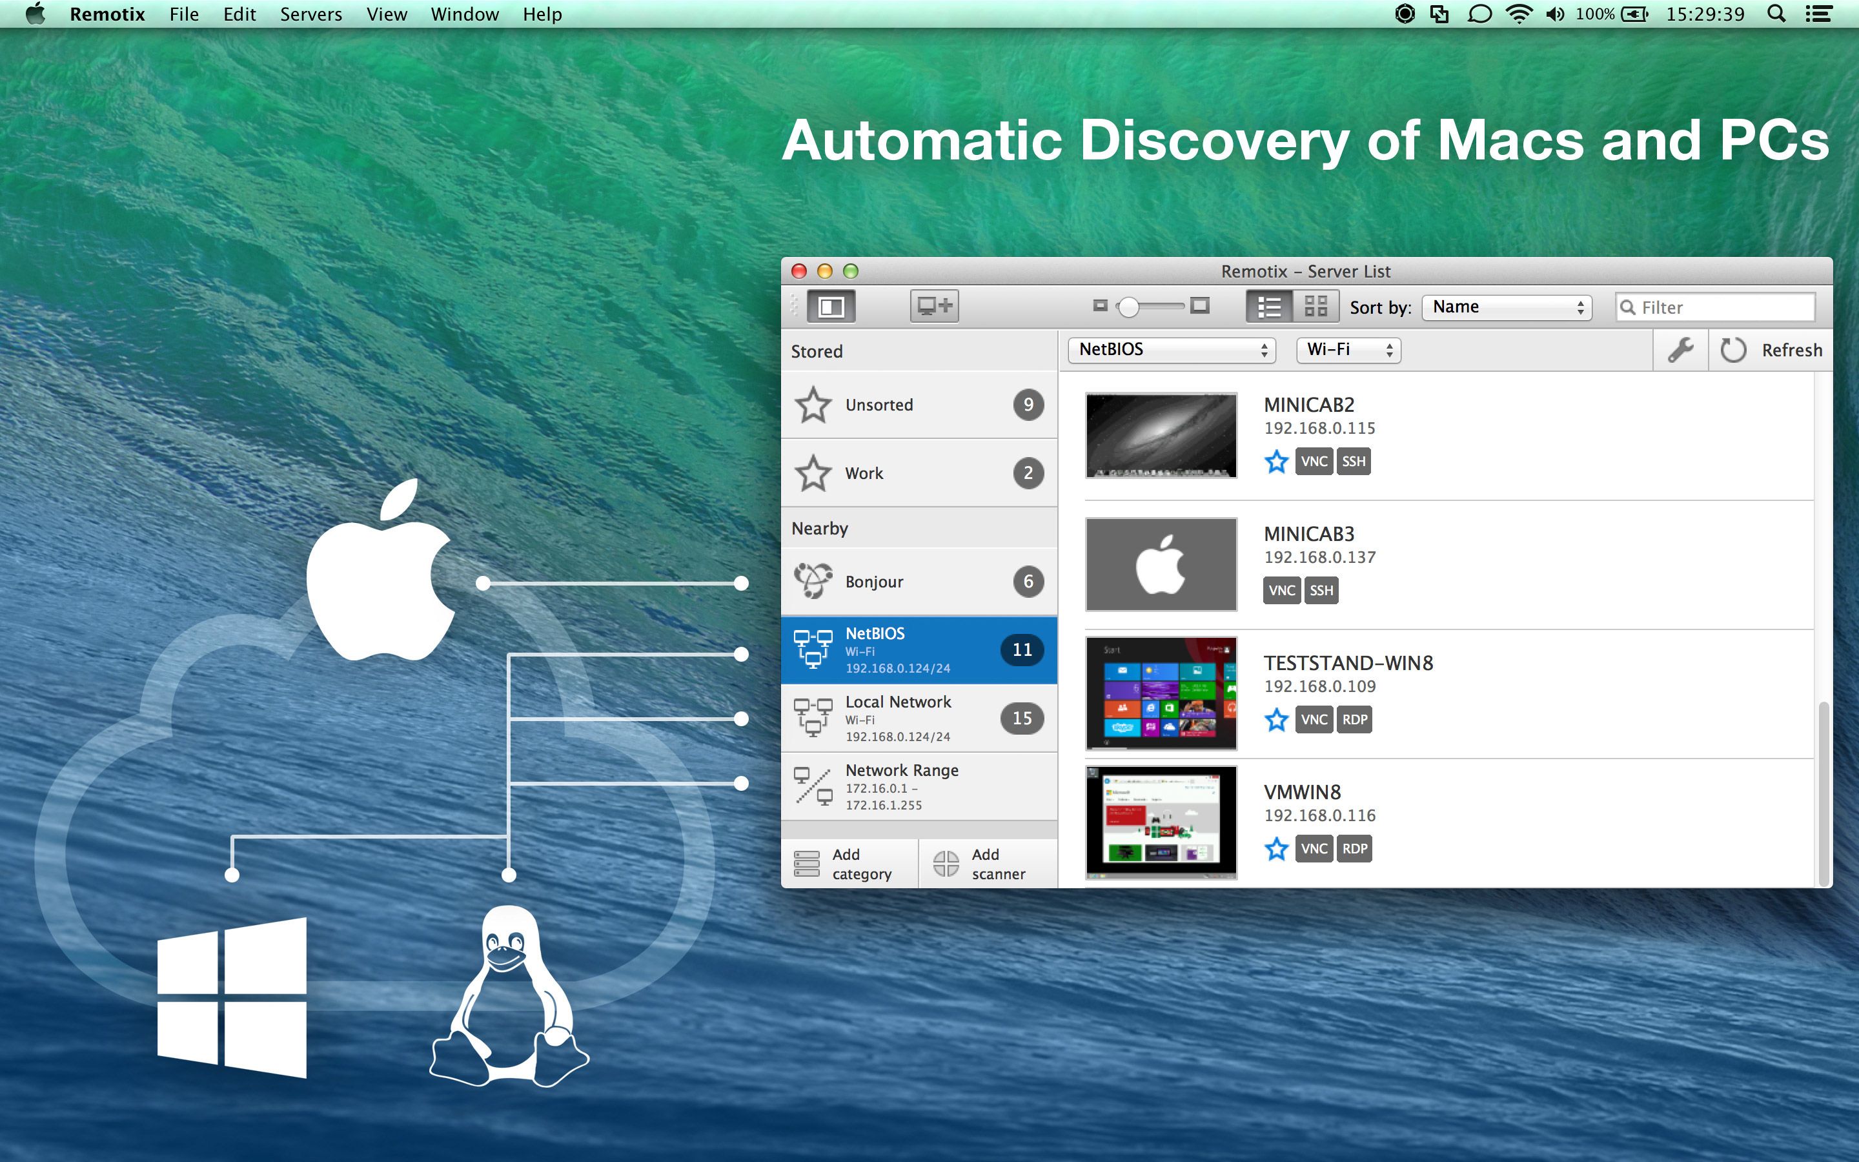Image resolution: width=1859 pixels, height=1162 pixels.
Task: Open scanner settings wrench icon
Action: pos(1680,351)
